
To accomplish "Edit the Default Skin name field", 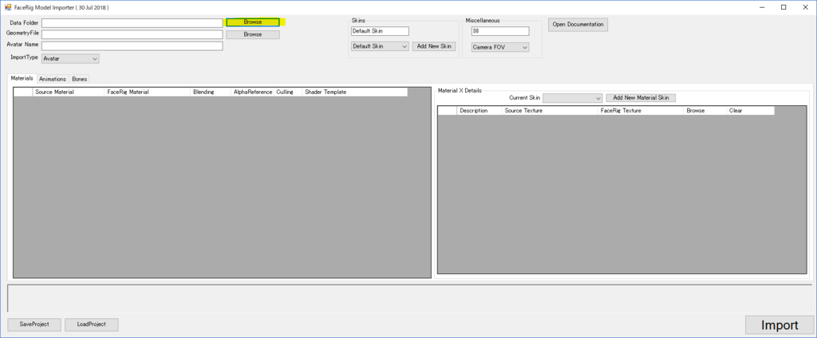I will [380, 31].
